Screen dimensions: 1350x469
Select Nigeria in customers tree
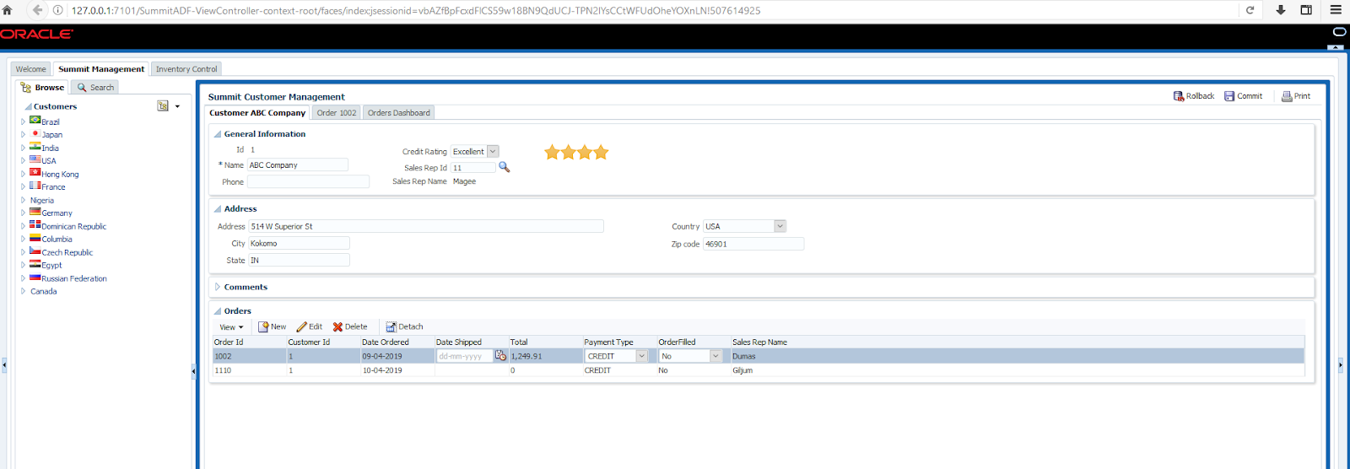(42, 200)
